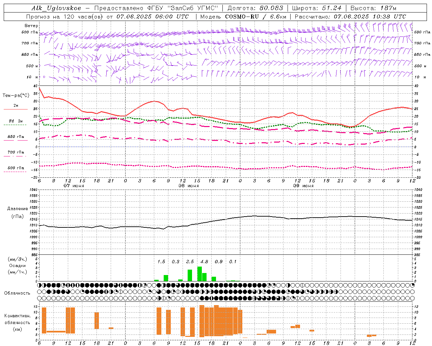Click the 2м temperature legend label
This screenshot has height=346, width=432.
[16, 105]
